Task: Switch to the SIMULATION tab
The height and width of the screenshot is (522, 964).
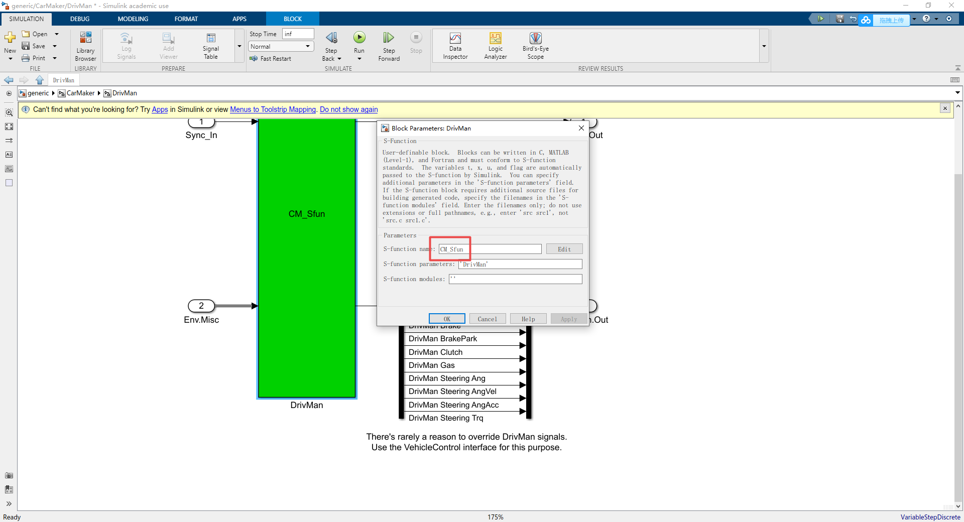Action: click(27, 19)
